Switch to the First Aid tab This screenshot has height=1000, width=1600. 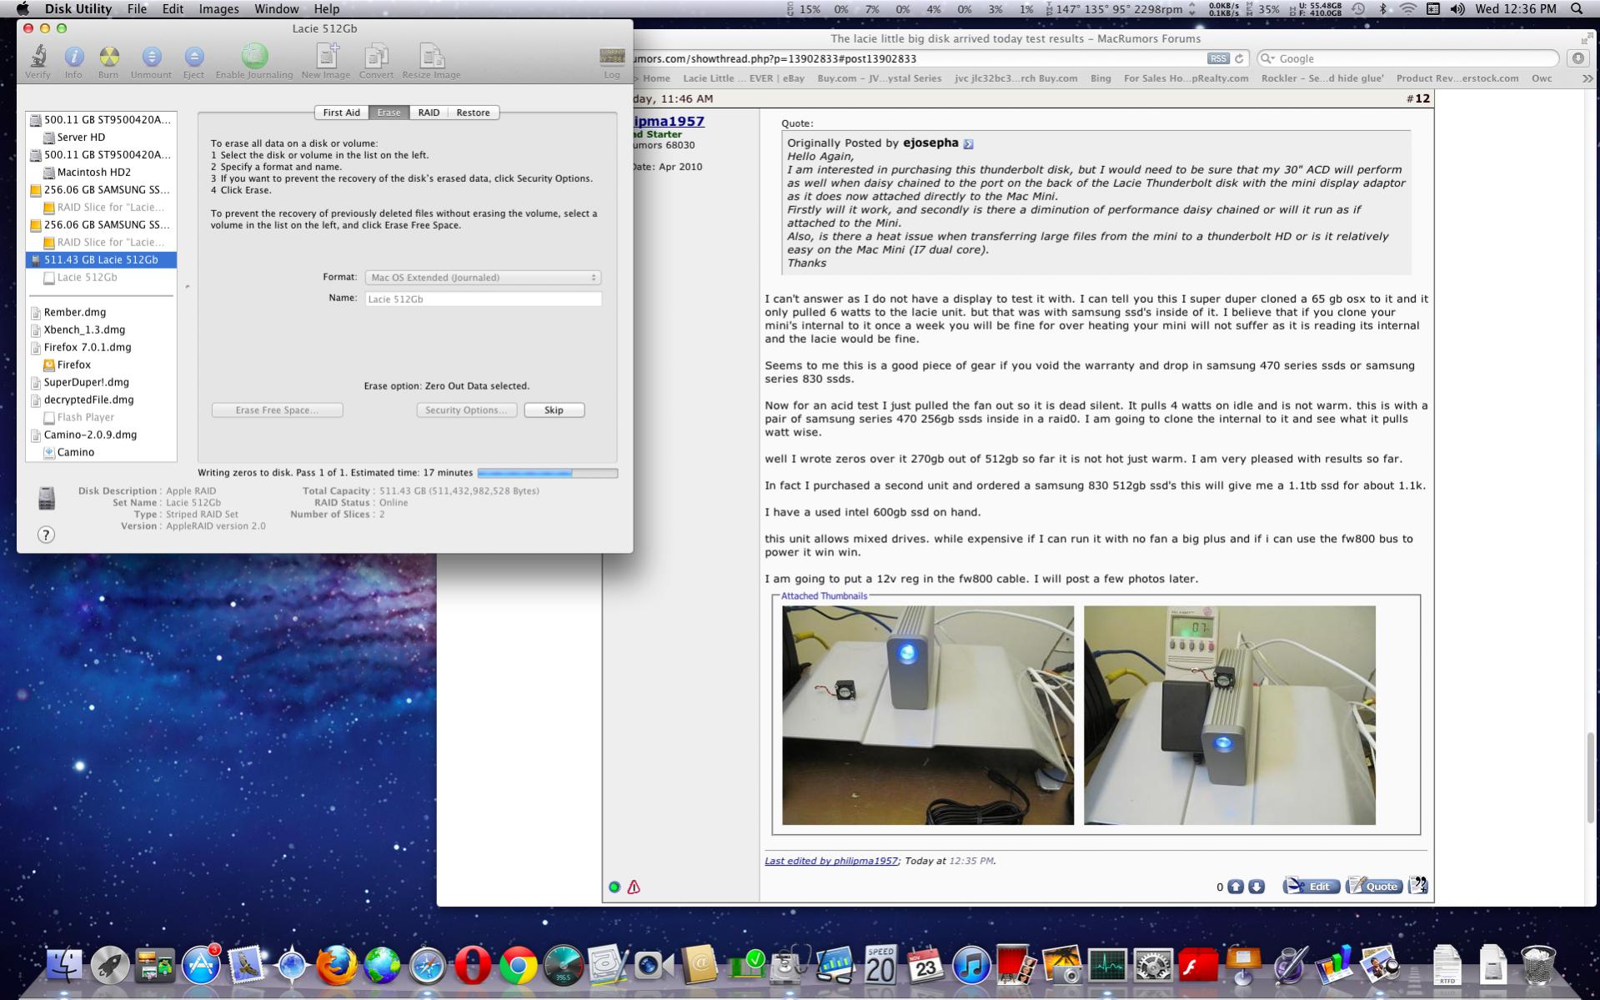(341, 113)
